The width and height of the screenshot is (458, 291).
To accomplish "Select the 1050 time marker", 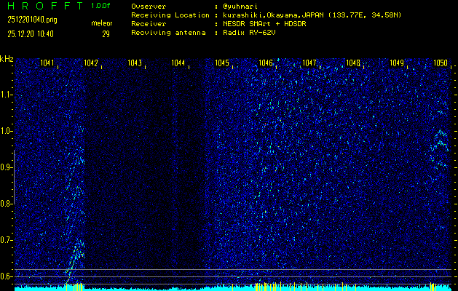I will pos(440,63).
